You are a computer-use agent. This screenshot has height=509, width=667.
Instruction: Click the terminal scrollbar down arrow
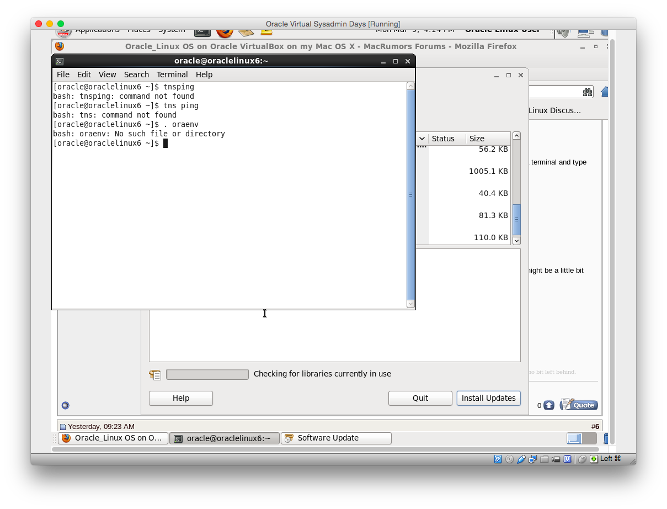(410, 304)
